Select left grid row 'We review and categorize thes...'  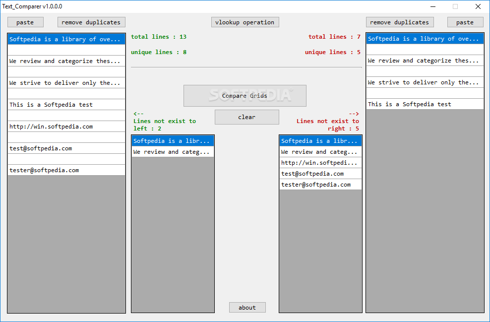[x=66, y=61]
